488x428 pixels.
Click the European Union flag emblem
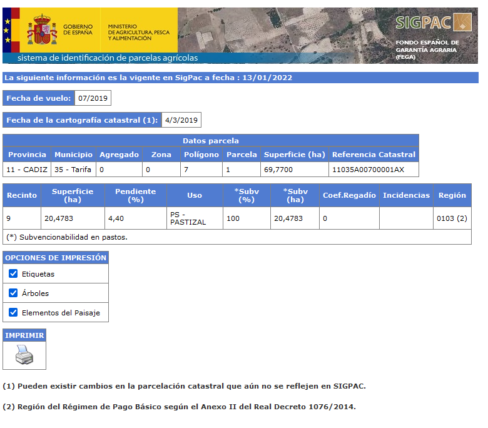coord(9,30)
